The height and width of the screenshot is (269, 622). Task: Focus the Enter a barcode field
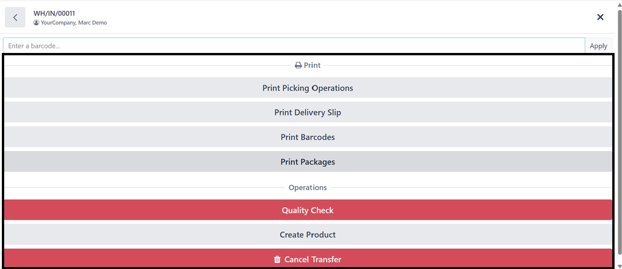[x=294, y=46]
